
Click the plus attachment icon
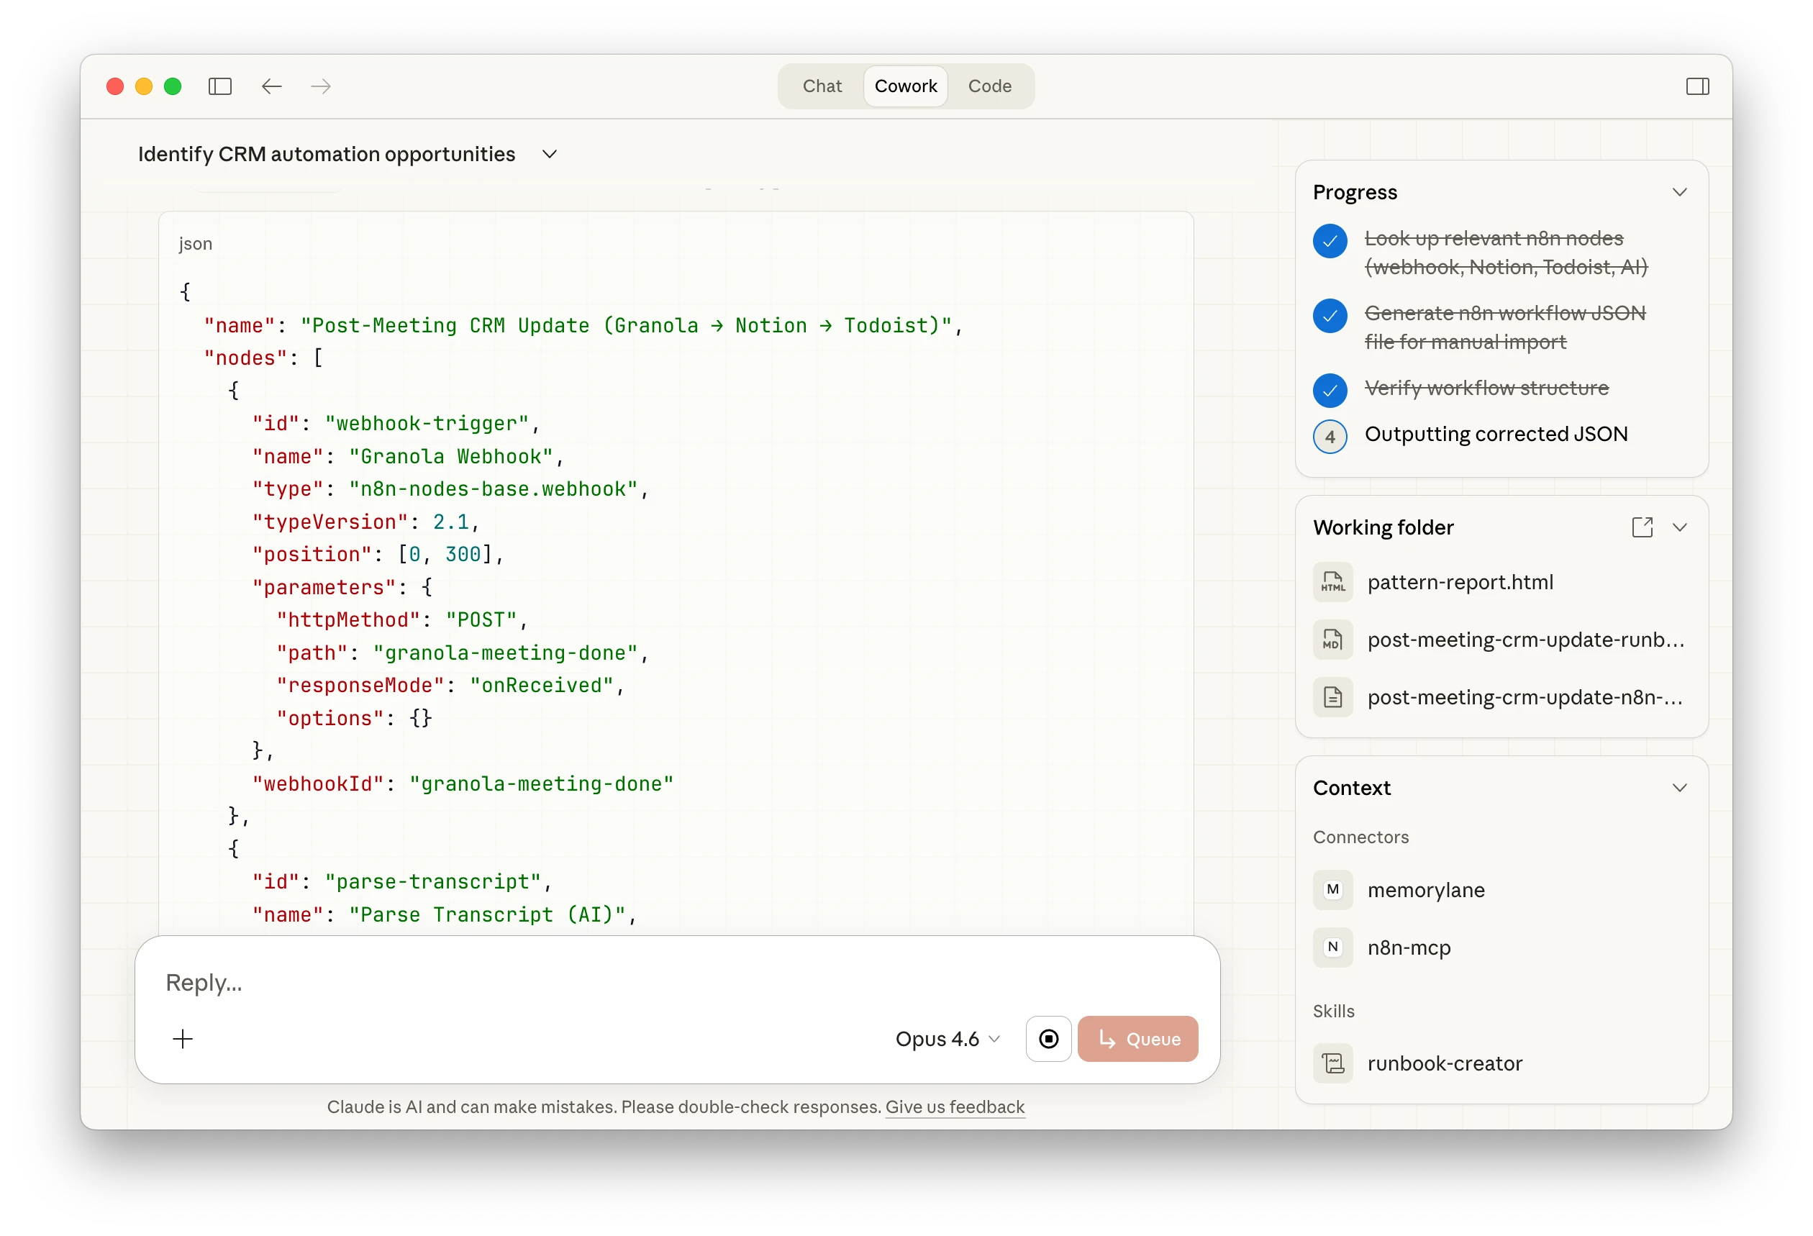pyautogui.click(x=183, y=1039)
